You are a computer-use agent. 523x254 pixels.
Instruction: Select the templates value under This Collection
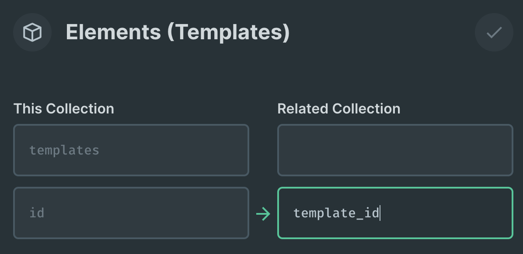click(x=131, y=150)
